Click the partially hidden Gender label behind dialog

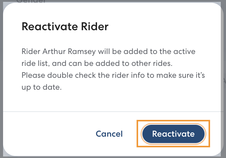[x=31, y=2]
